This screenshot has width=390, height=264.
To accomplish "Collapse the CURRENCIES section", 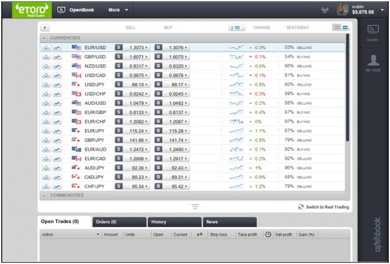I will pyautogui.click(x=44, y=38).
